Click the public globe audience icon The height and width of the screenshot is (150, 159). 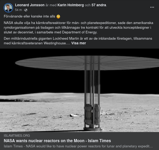pyautogui.click(x=26, y=10)
